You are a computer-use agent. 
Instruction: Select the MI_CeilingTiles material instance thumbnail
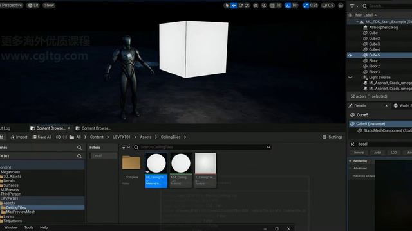coord(156,170)
